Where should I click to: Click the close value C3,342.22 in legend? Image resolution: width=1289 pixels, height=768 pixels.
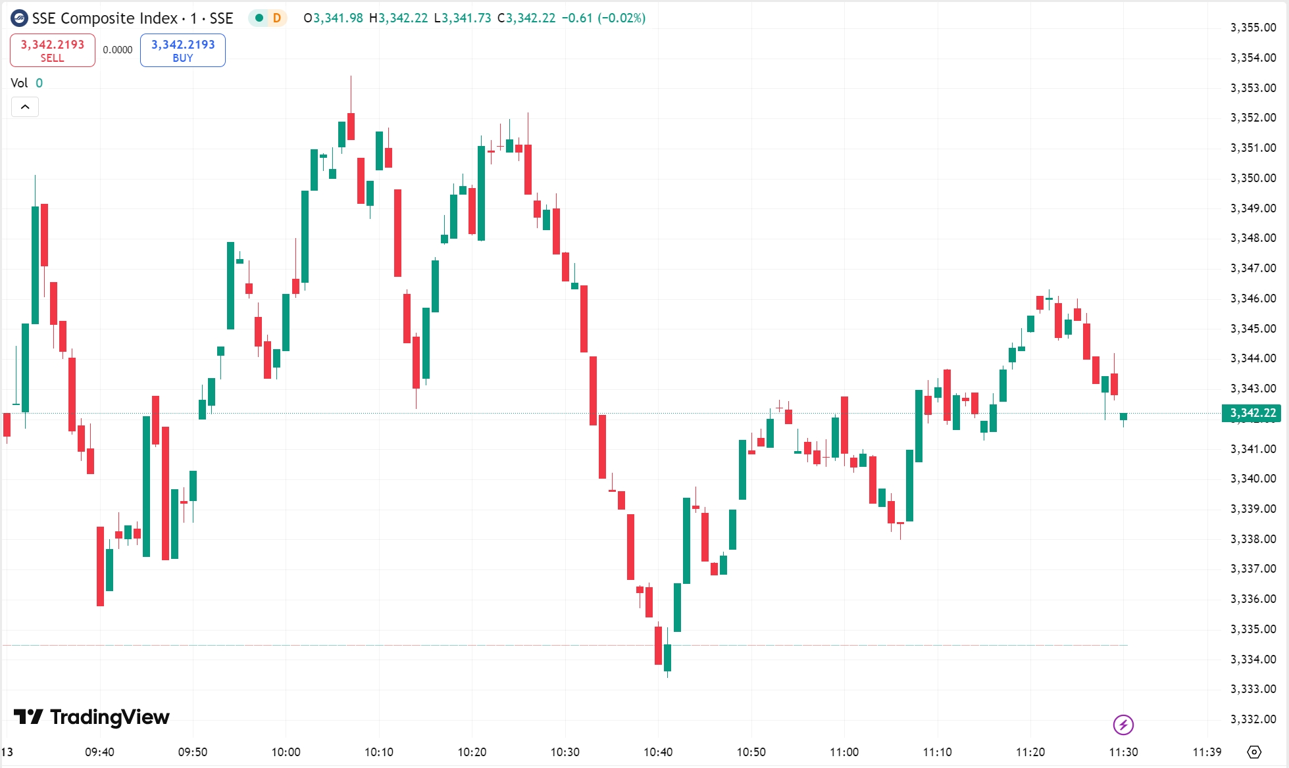point(526,18)
